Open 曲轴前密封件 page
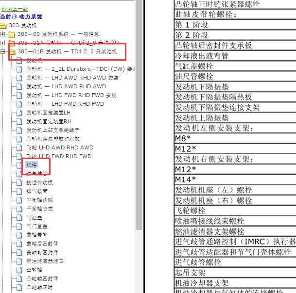Image resolution: width=296 pixels, height=293 pixels. (42, 252)
